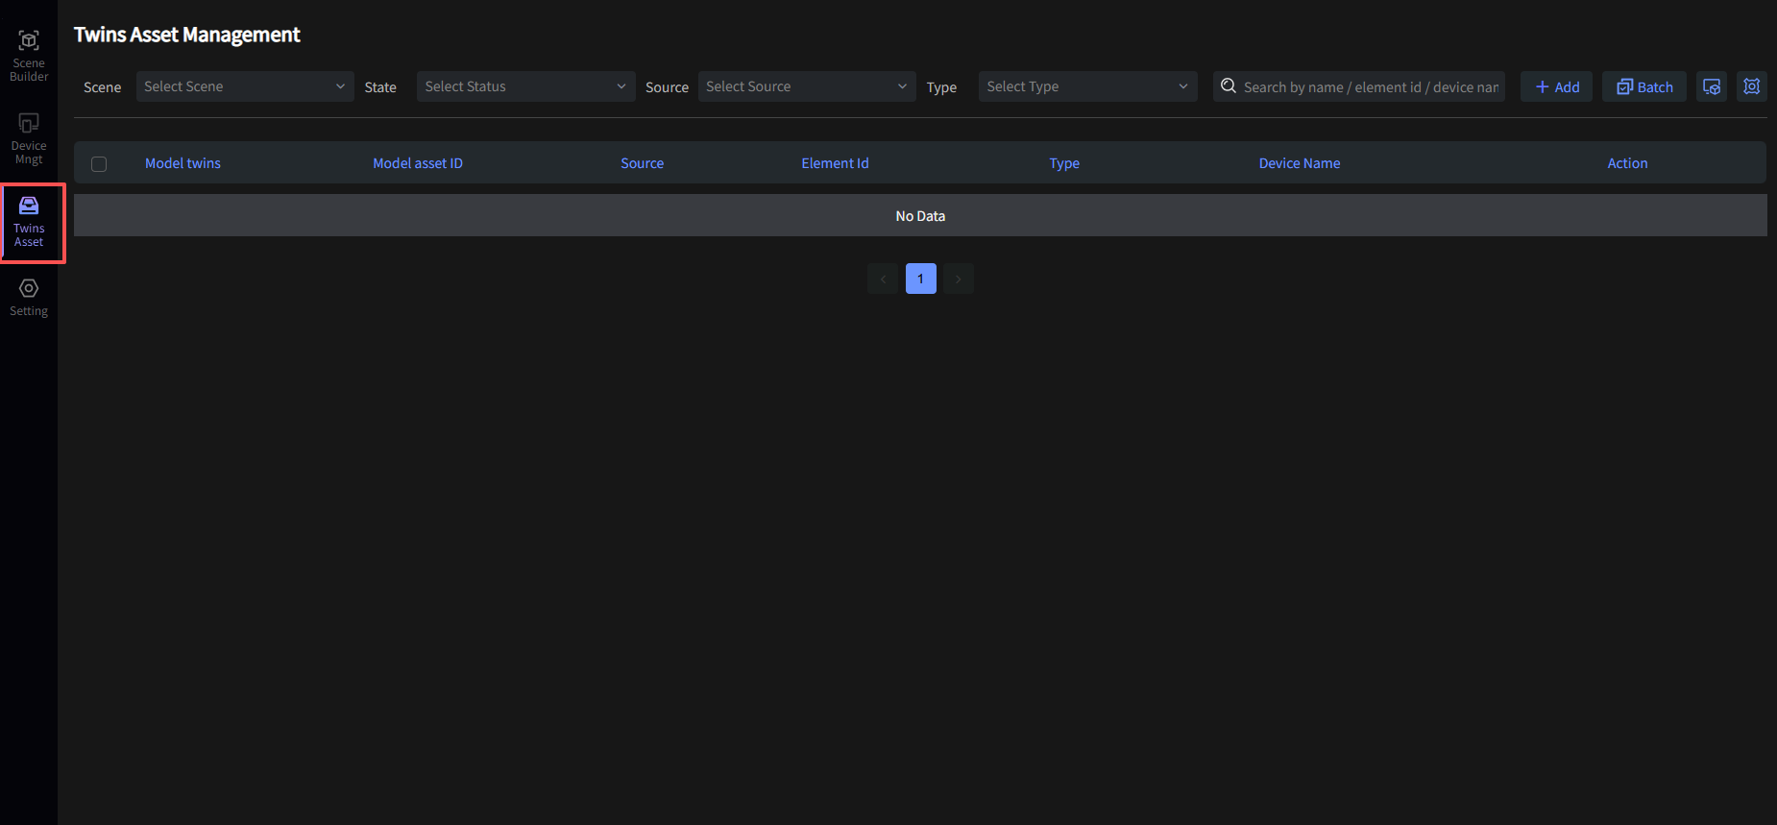Tick the select-all checkbox in table header
This screenshot has height=825, width=1777.
pyautogui.click(x=99, y=164)
